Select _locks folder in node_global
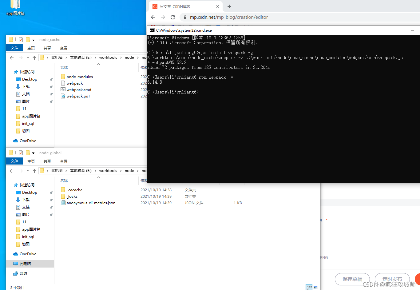Image resolution: width=420 pixels, height=290 pixels. [x=72, y=197]
